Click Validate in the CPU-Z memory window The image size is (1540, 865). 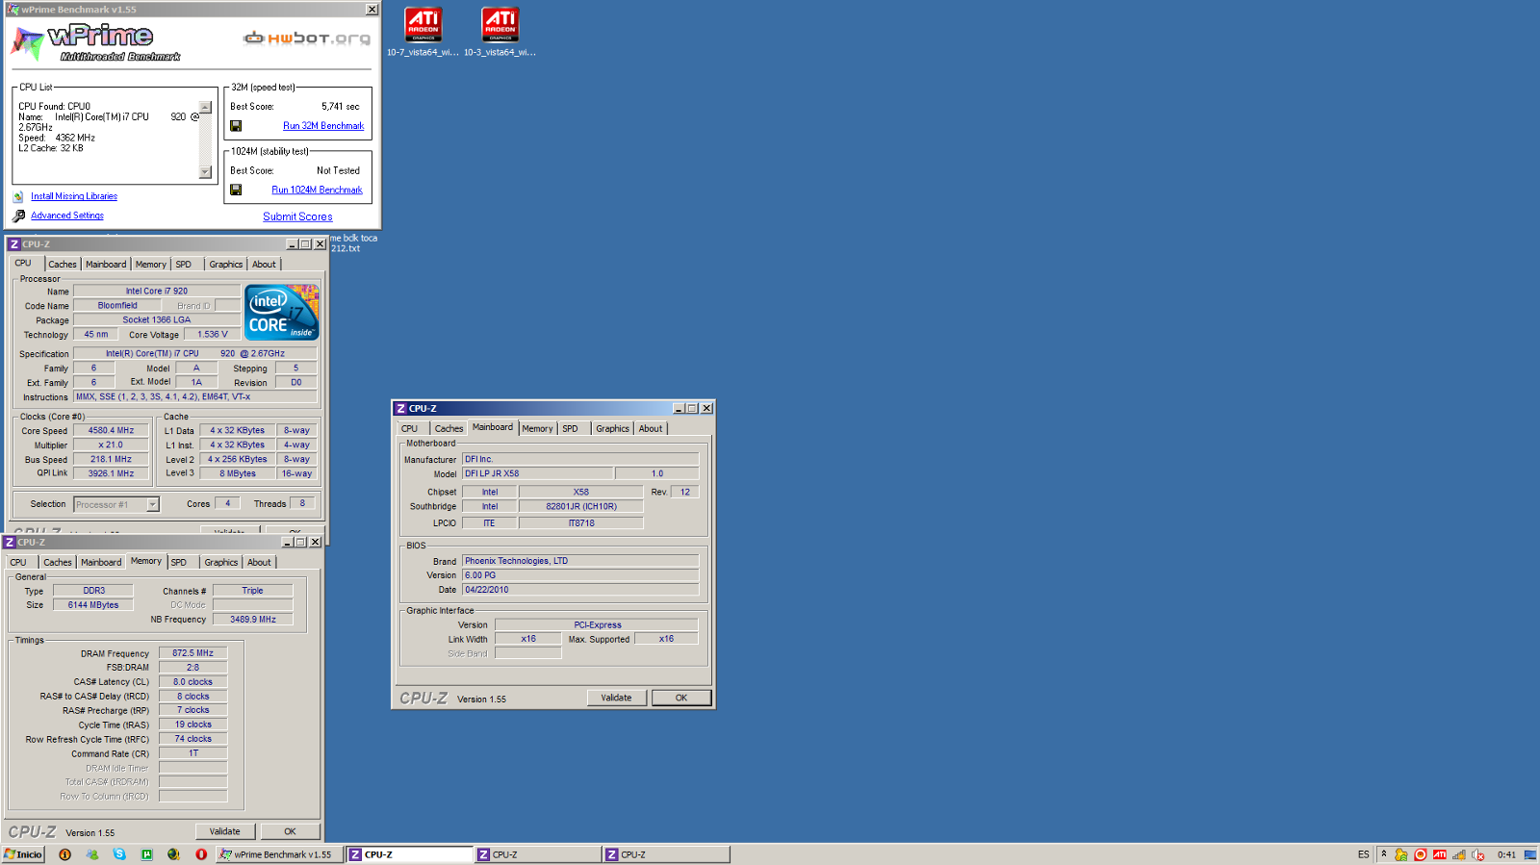click(x=225, y=831)
